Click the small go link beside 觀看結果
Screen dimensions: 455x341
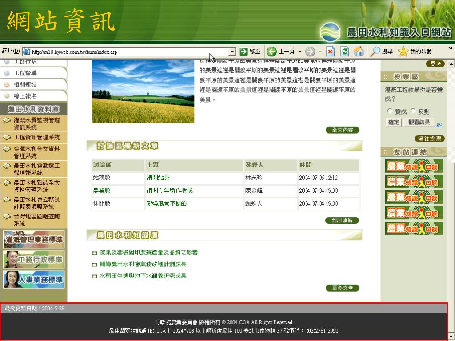pyautogui.click(x=439, y=125)
